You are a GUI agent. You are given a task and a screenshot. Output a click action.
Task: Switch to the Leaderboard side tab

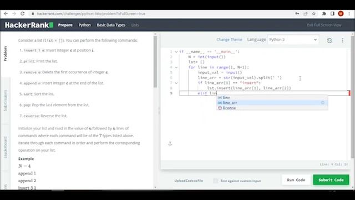(x=6, y=147)
